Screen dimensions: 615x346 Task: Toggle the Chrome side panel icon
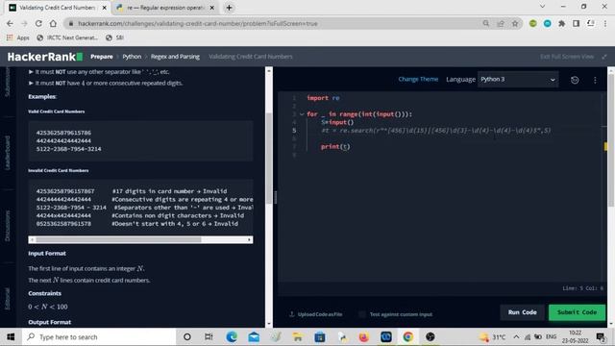[x=576, y=23]
